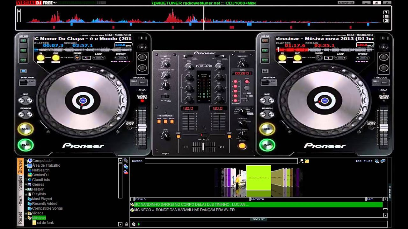
Task: Hit the right deck Cue button
Action: pyautogui.click(x=267, y=129)
